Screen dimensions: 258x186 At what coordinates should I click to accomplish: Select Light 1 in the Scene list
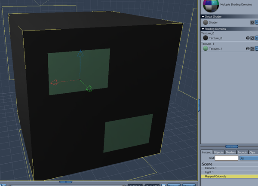coord(229,172)
